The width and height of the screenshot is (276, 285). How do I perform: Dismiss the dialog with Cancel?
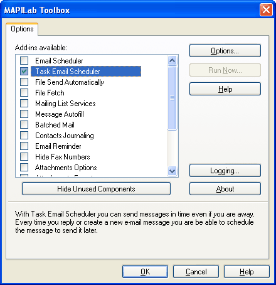coord(196,272)
